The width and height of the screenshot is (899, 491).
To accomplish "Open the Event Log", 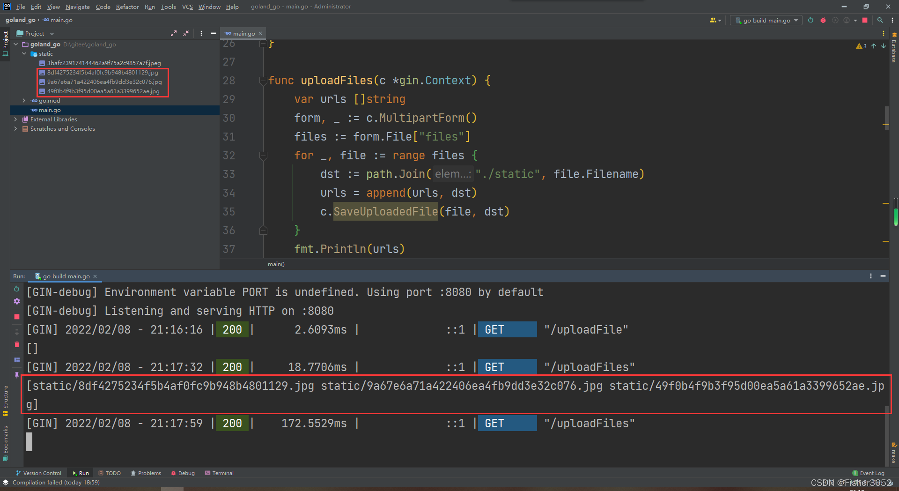I will [869, 473].
